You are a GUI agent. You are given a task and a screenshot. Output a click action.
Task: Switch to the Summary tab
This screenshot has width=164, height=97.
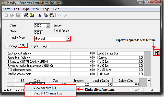point(11,46)
